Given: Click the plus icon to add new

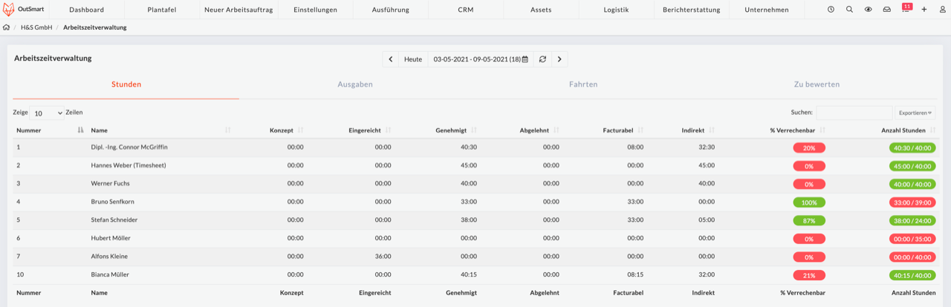Looking at the screenshot, I should point(924,10).
